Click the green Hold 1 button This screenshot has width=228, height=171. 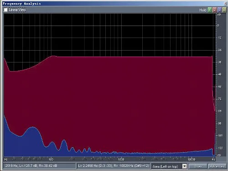click(x=210, y=10)
